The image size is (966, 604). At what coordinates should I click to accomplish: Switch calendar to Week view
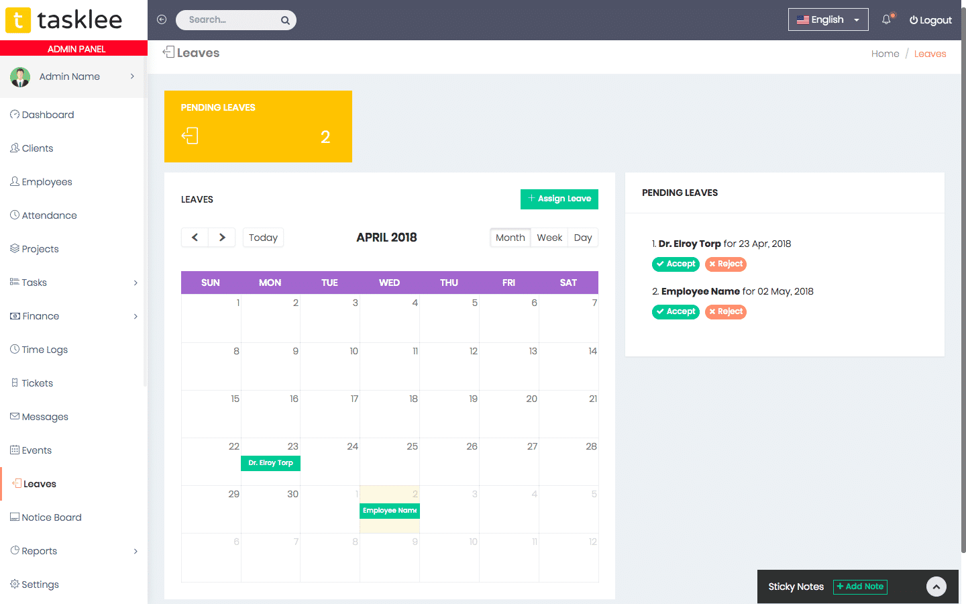pyautogui.click(x=549, y=237)
